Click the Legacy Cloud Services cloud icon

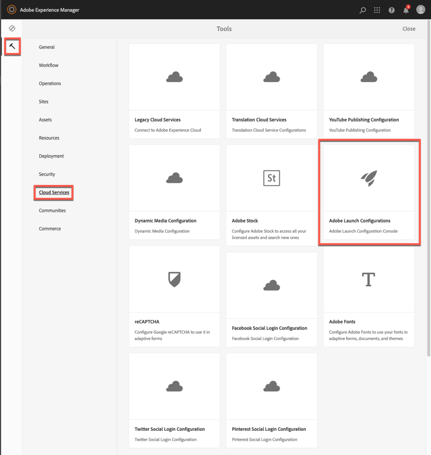click(175, 77)
